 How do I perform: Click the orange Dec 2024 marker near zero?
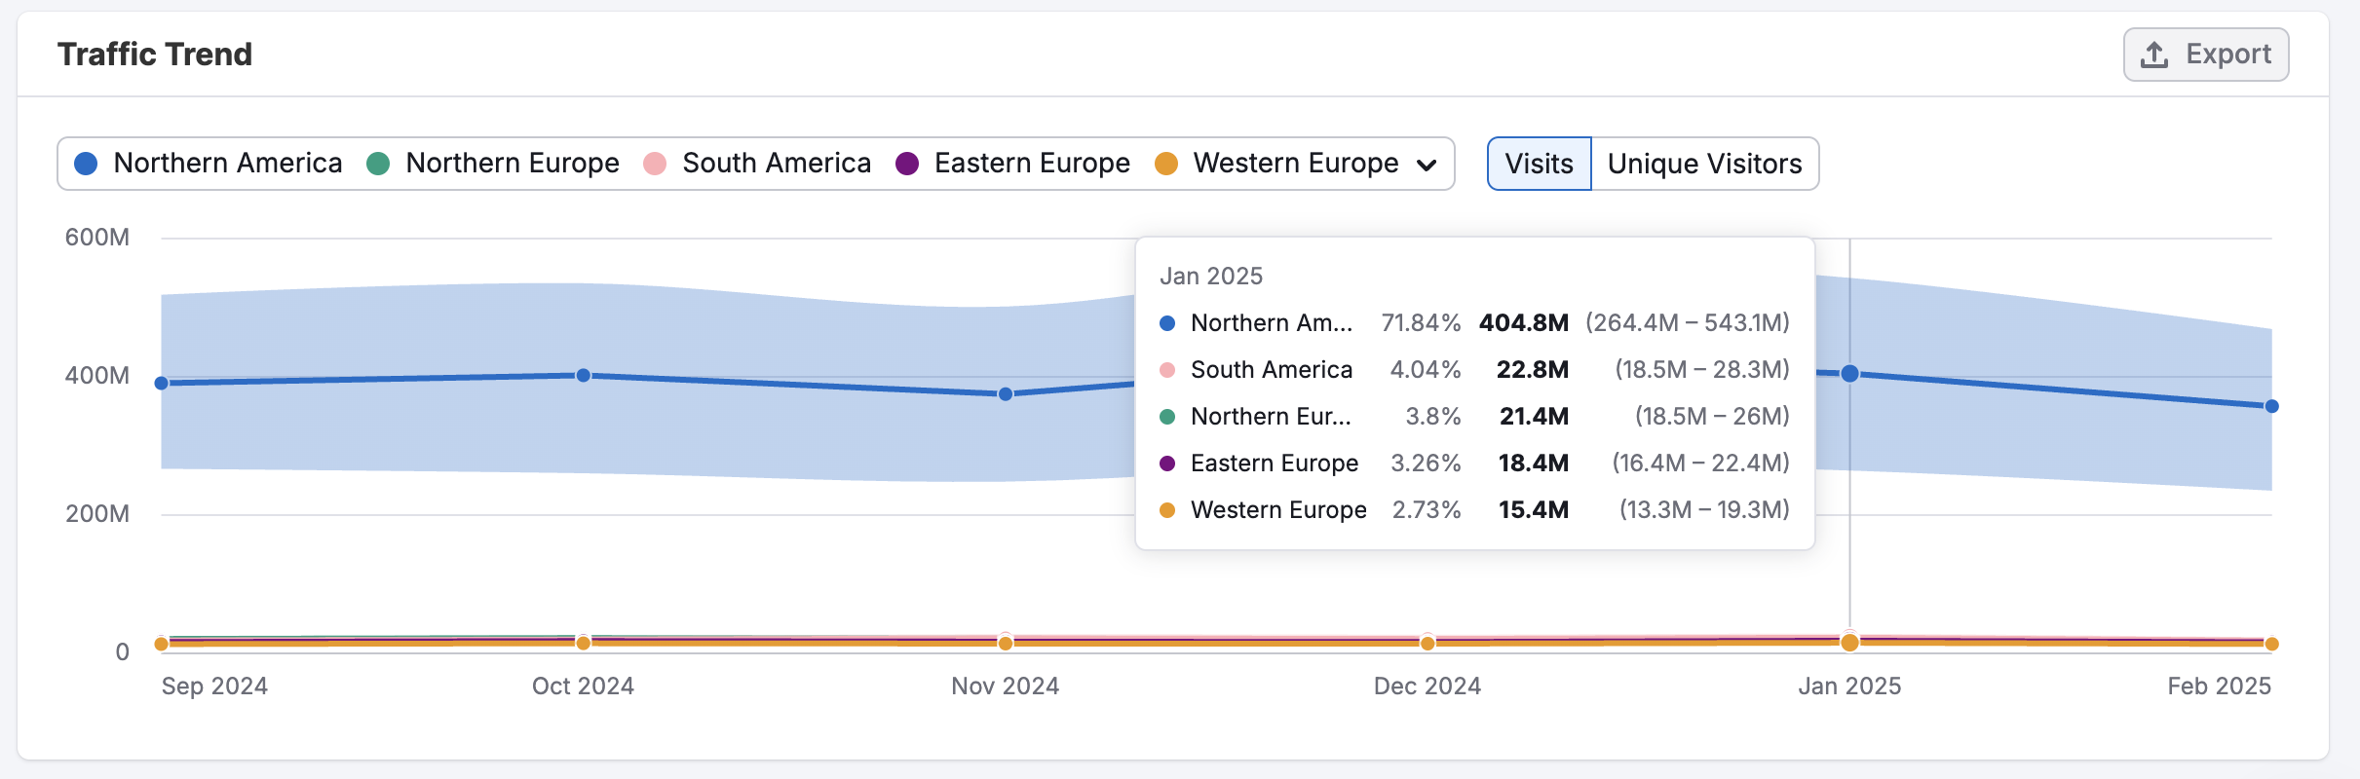(1427, 643)
